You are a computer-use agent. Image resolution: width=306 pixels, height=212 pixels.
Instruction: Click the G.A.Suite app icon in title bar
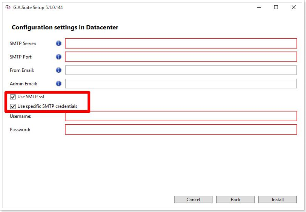[x=8, y=7]
